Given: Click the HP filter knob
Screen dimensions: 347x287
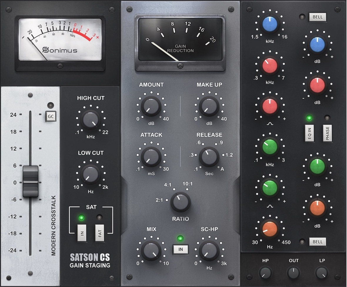Looking at the screenshot, I should click(x=265, y=273).
